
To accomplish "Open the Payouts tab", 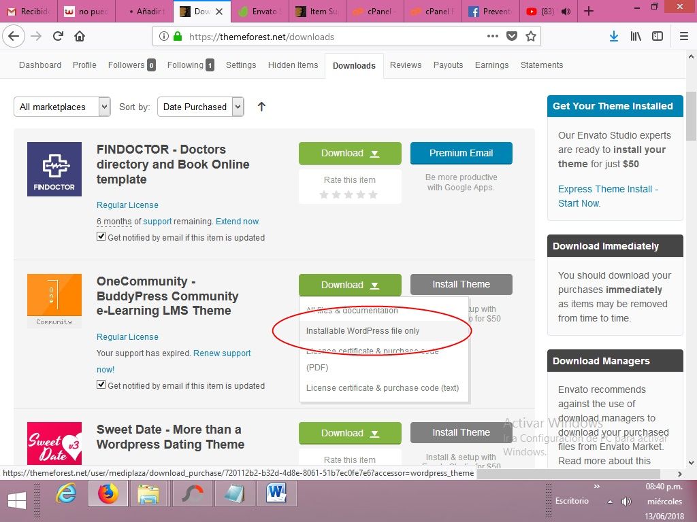I will (x=448, y=65).
